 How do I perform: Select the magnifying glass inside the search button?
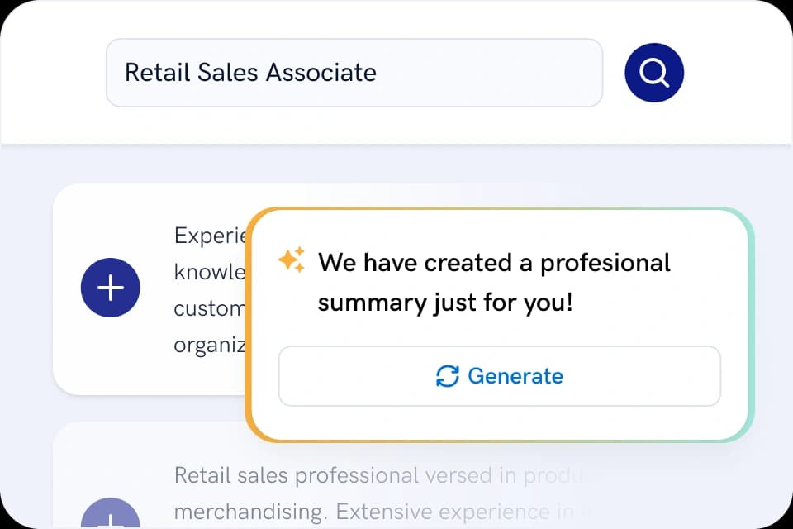pyautogui.click(x=653, y=73)
